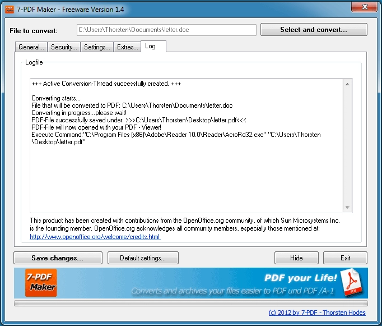Screen dimensions: 382x326
Task: Click the 'Logfile' group label
Action: (34, 62)
